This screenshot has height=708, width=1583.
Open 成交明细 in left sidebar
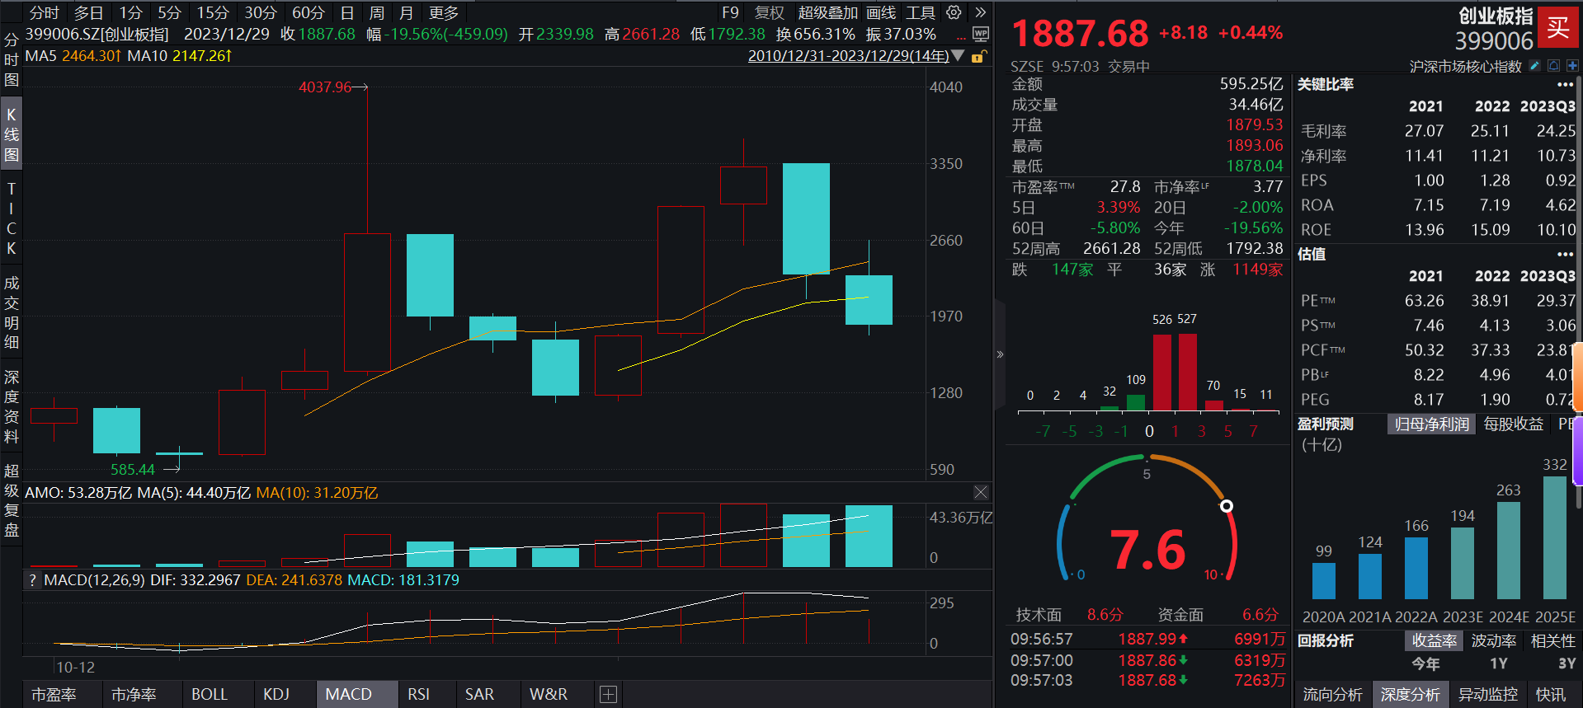pyautogui.click(x=12, y=312)
